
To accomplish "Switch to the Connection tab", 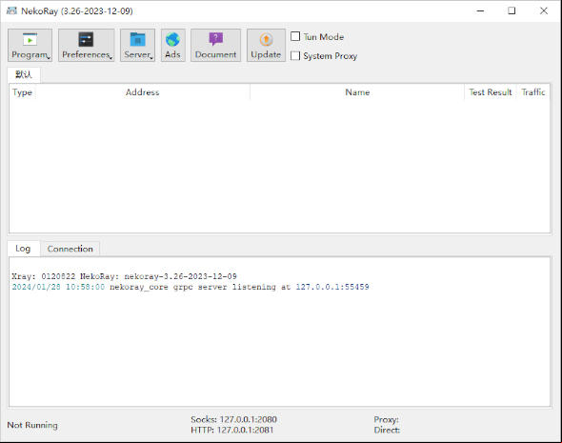I will [x=70, y=249].
